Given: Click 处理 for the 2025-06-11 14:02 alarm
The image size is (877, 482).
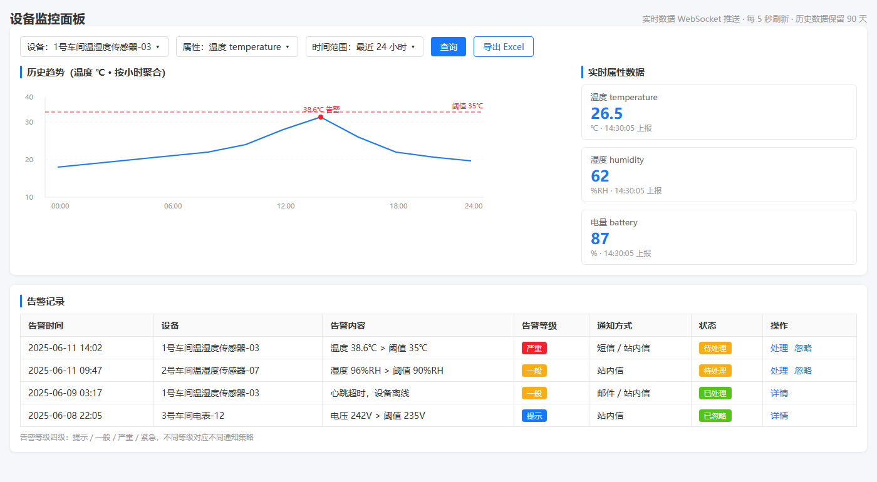Looking at the screenshot, I should pyautogui.click(x=779, y=348).
